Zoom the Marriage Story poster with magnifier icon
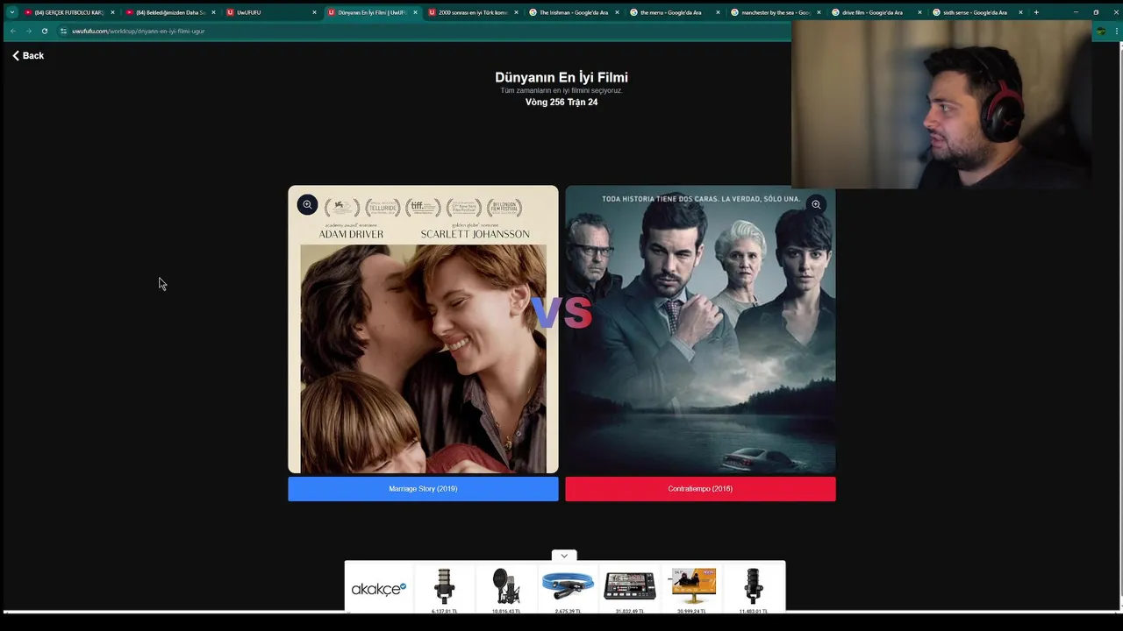The width and height of the screenshot is (1123, 631). [x=307, y=204]
